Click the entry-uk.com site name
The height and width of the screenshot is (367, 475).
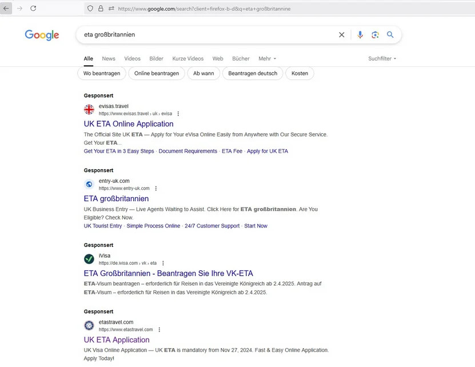pyautogui.click(x=114, y=181)
